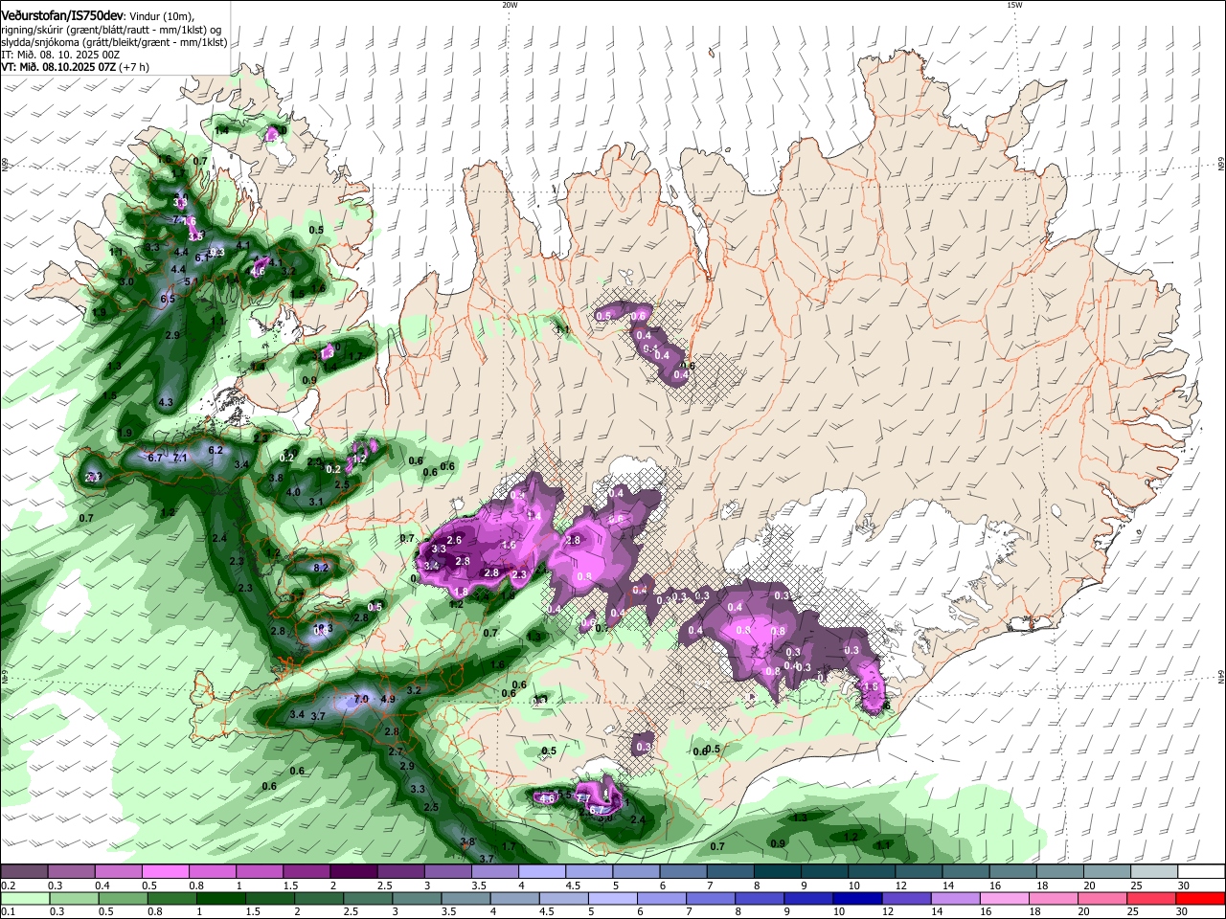Click the 8.2 precipitation value on the map
1226x919 pixels.
322,568
